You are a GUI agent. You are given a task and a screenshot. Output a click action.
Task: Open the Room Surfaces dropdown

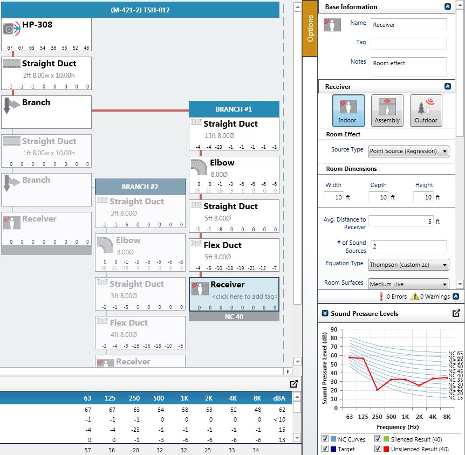coord(408,284)
